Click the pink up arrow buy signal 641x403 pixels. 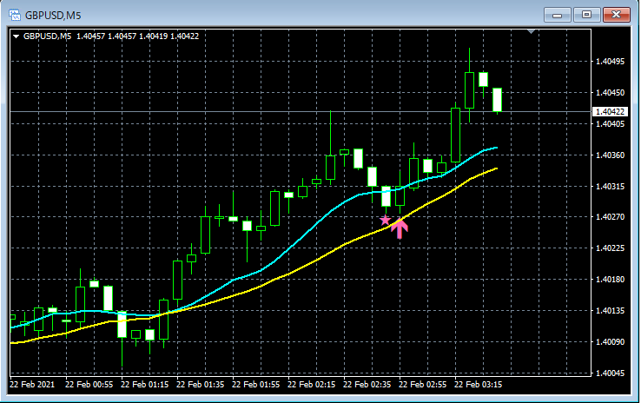(400, 228)
